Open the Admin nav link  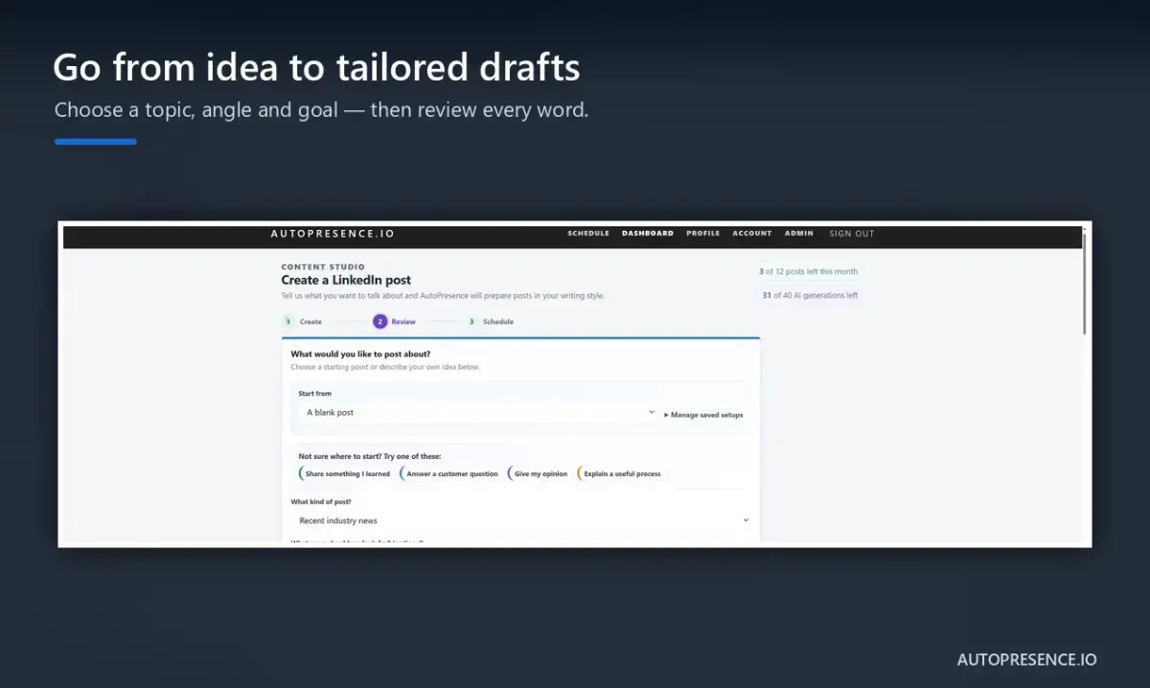[799, 234]
